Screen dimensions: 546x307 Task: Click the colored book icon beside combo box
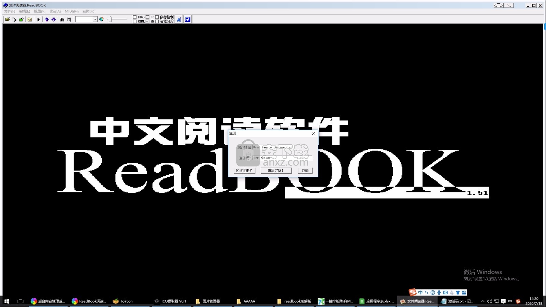tap(101, 19)
